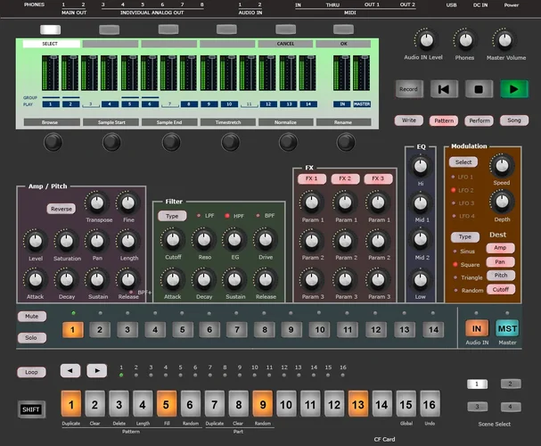Open Browse in the display menu
The image size is (541, 446).
(50, 122)
